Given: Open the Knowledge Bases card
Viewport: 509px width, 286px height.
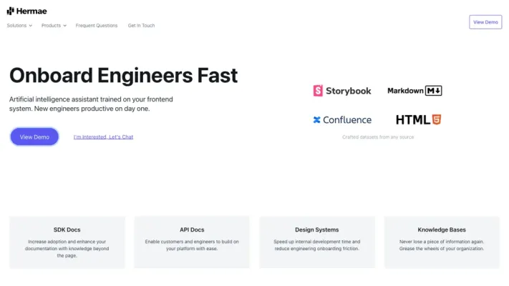Looking at the screenshot, I should click(442, 242).
